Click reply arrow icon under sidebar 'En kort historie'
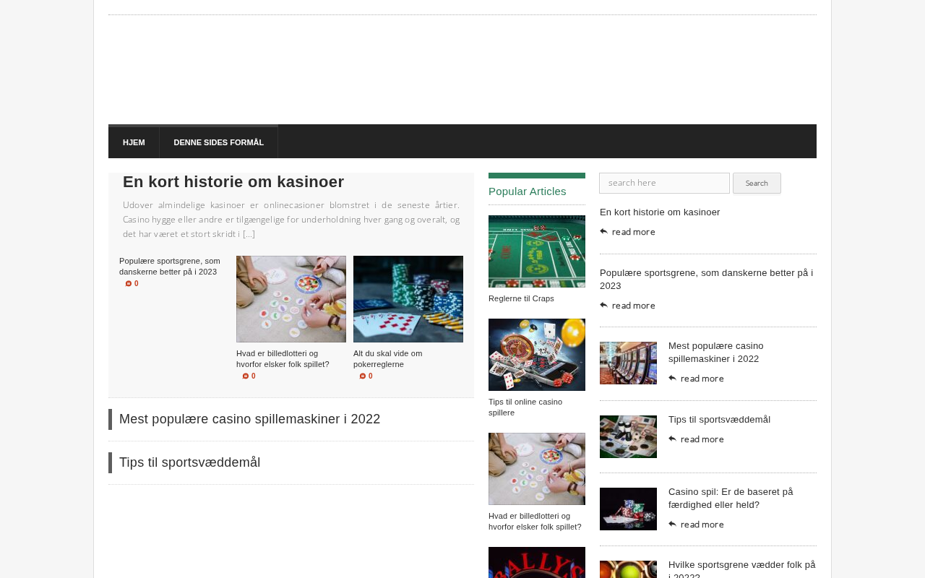 pyautogui.click(x=604, y=231)
